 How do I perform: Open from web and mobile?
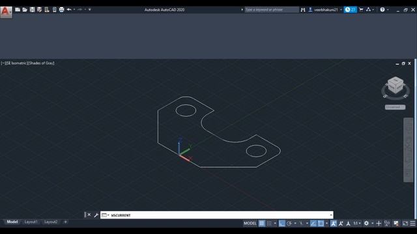[47, 10]
